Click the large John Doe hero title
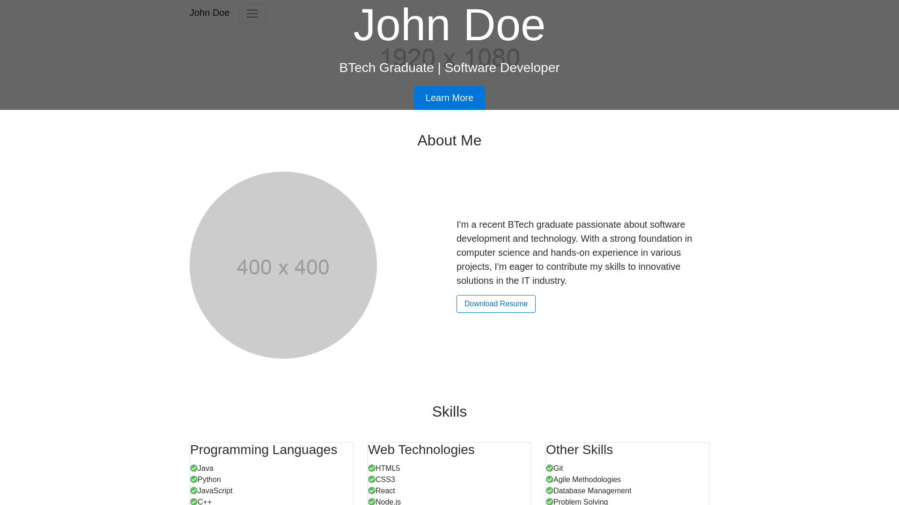This screenshot has height=505, width=899. tap(449, 25)
